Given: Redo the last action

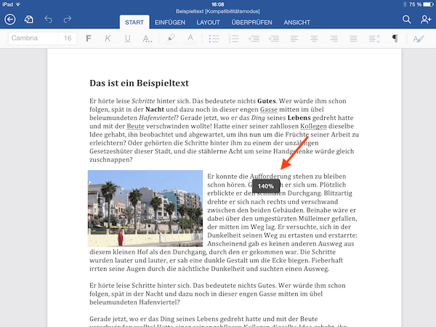Looking at the screenshot, I should [x=68, y=20].
